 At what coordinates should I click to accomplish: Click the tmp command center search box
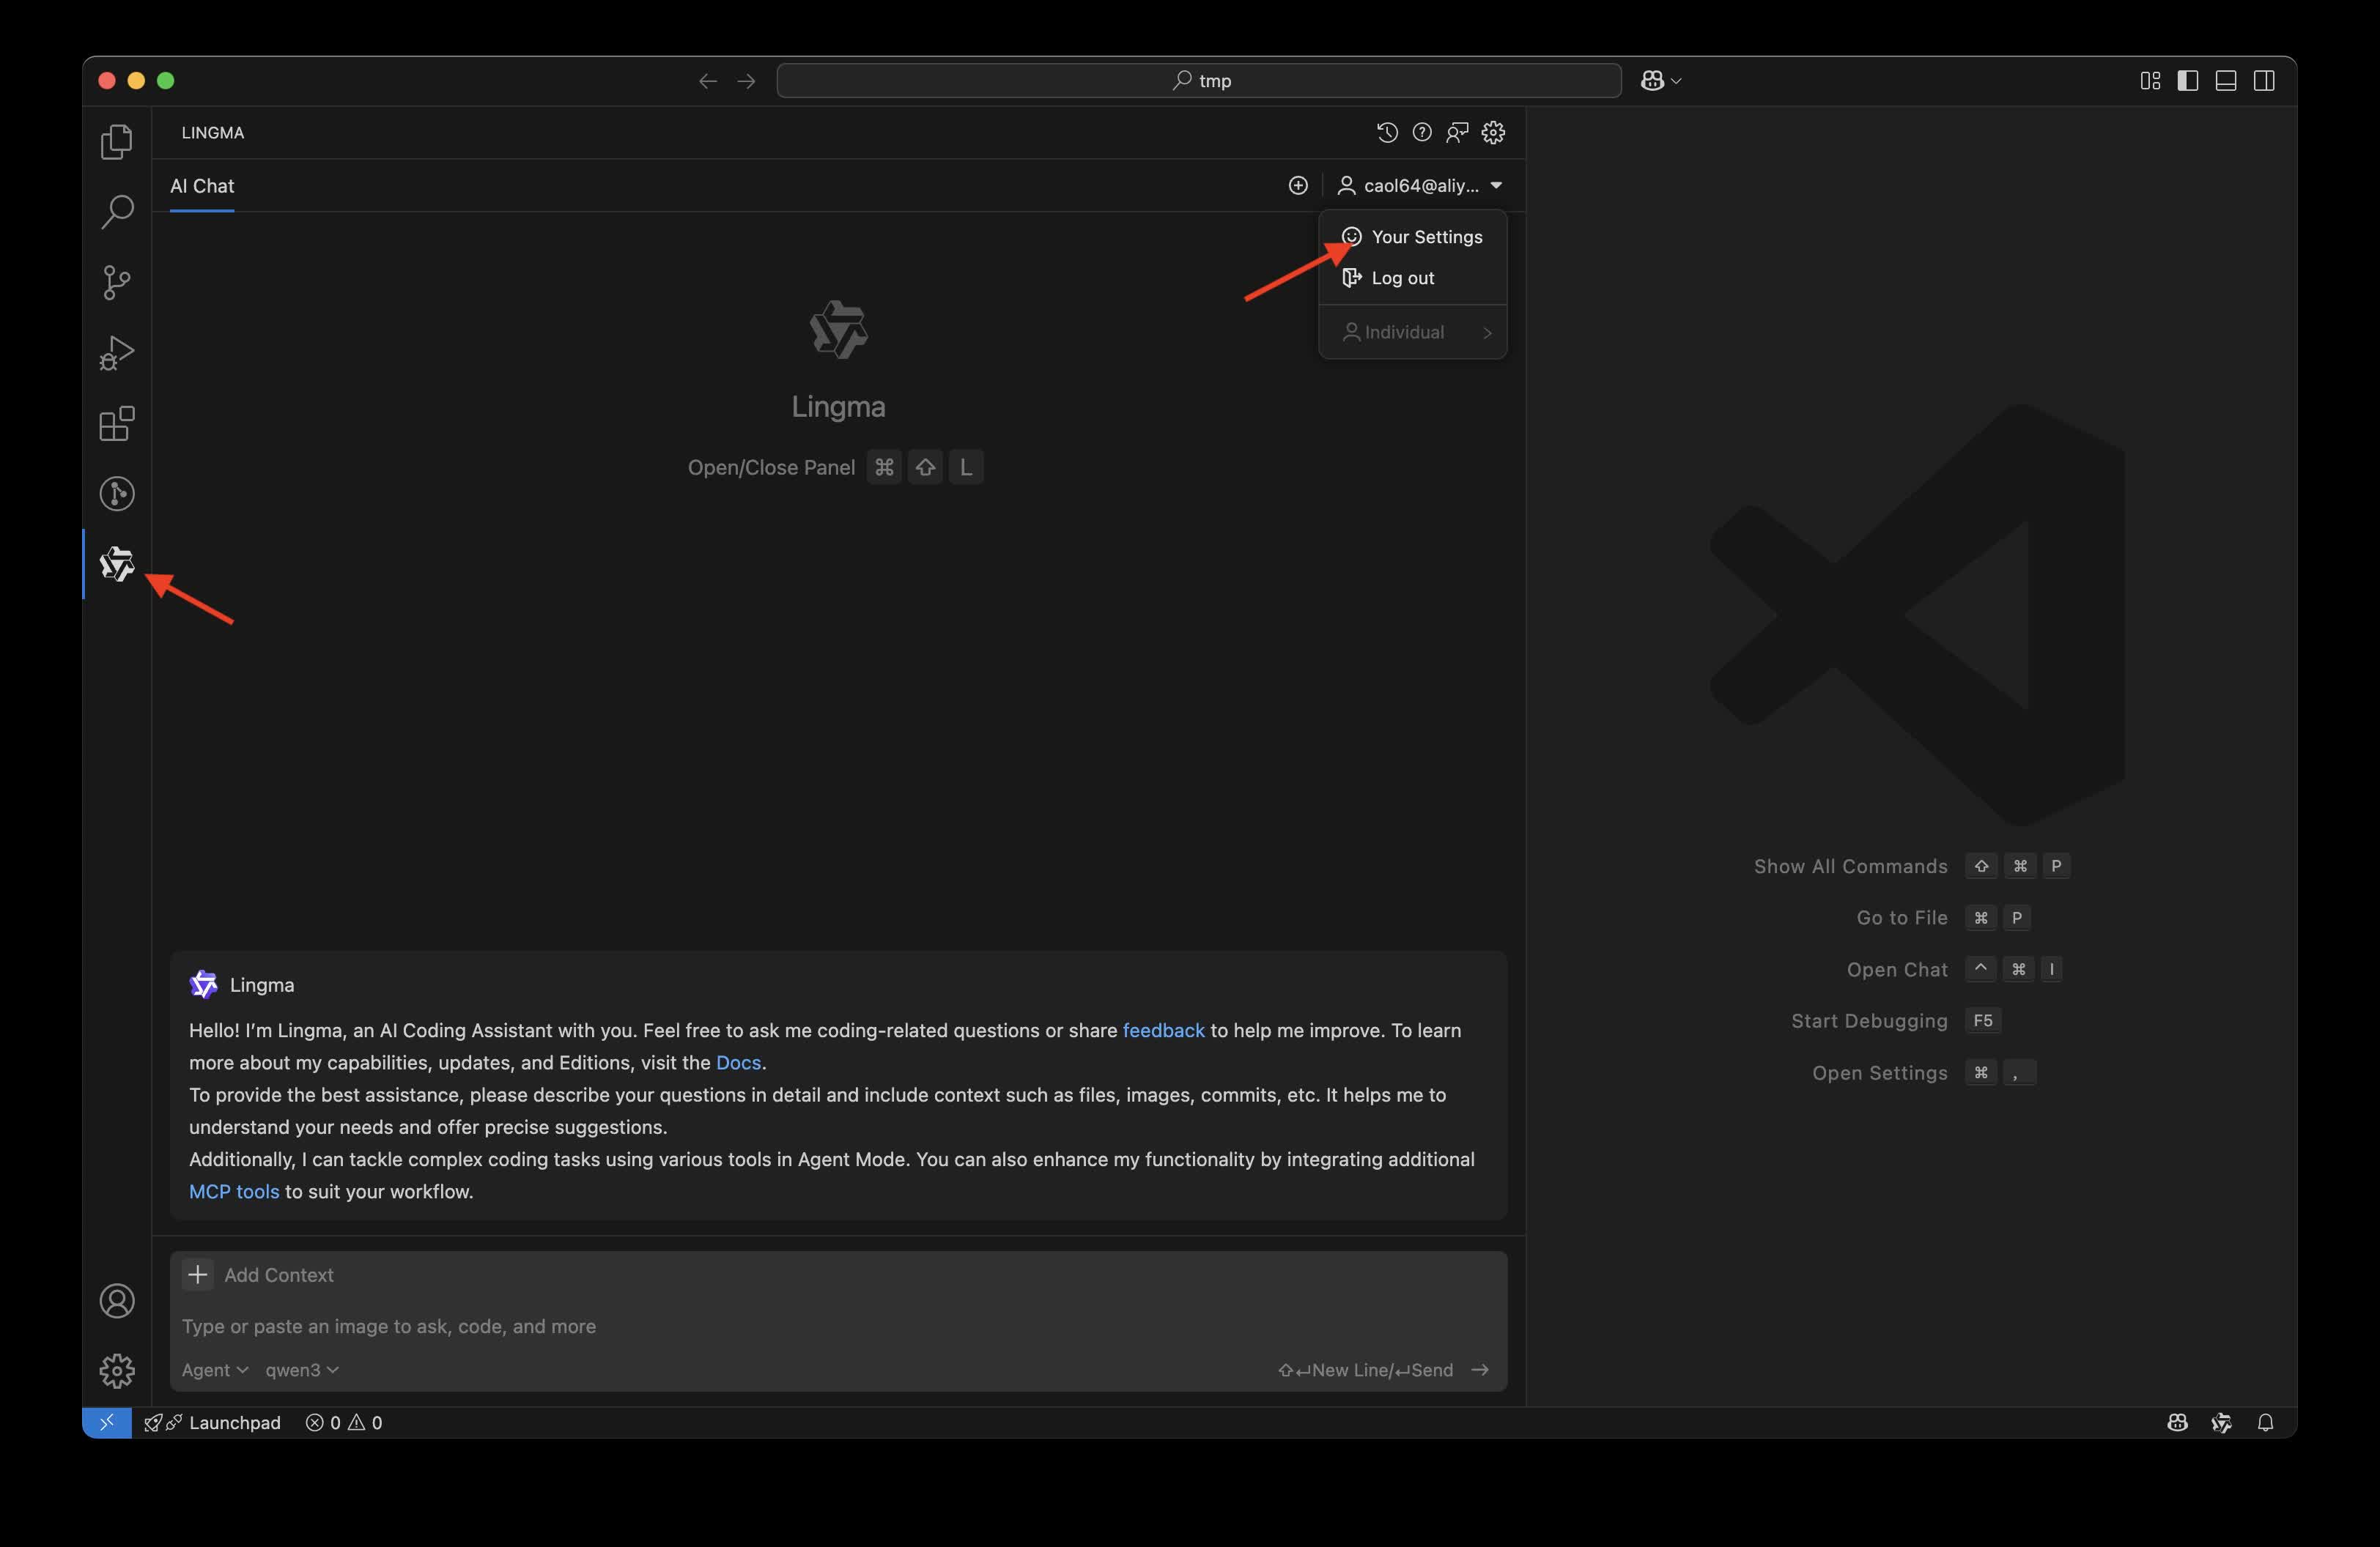click(1199, 81)
